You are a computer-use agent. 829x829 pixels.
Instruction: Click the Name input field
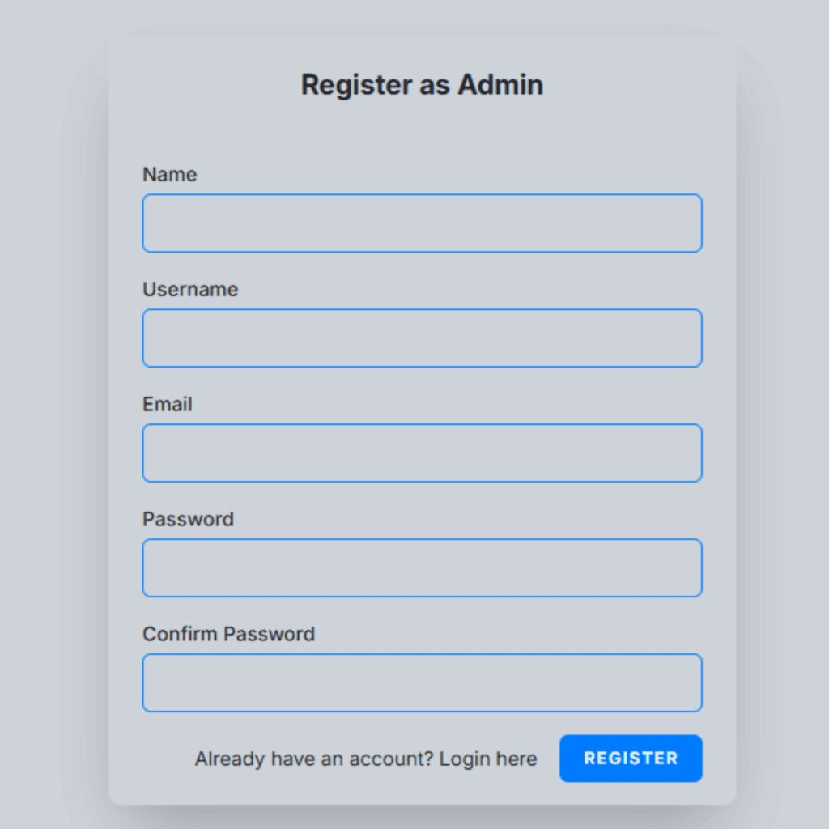pos(422,223)
